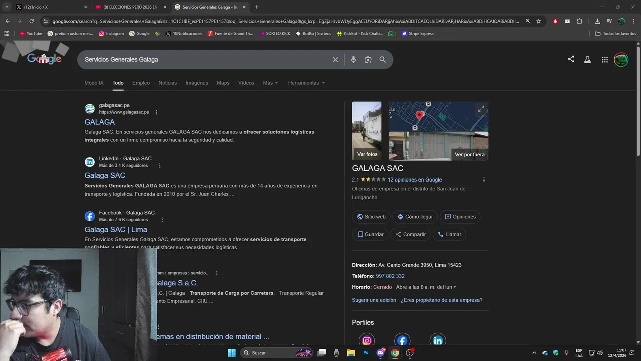Screen dimensions: 641x361
Task: Open Search Labs flask icon
Action: [588, 60]
